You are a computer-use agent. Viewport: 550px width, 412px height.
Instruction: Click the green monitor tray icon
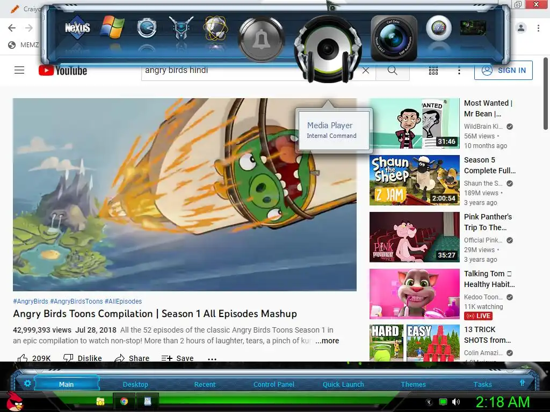tap(443, 402)
